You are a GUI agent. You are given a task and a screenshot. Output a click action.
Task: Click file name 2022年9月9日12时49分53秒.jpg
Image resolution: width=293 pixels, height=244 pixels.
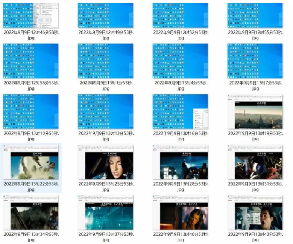[x=106, y=35]
